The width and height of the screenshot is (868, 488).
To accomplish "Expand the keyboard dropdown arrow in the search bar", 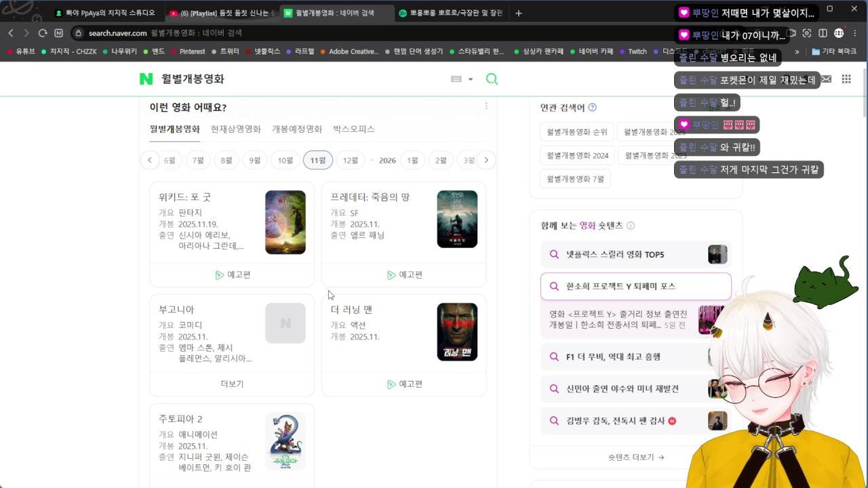I will [471, 79].
